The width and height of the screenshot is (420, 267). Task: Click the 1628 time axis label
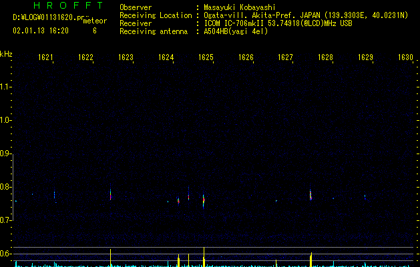(x=325, y=57)
